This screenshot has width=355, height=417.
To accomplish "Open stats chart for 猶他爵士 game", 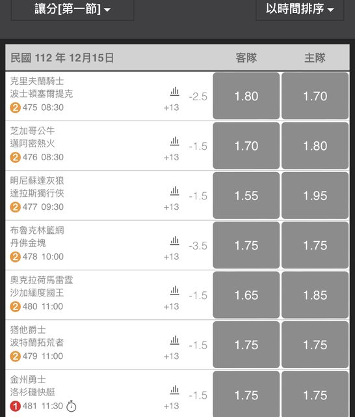I will [x=175, y=340].
